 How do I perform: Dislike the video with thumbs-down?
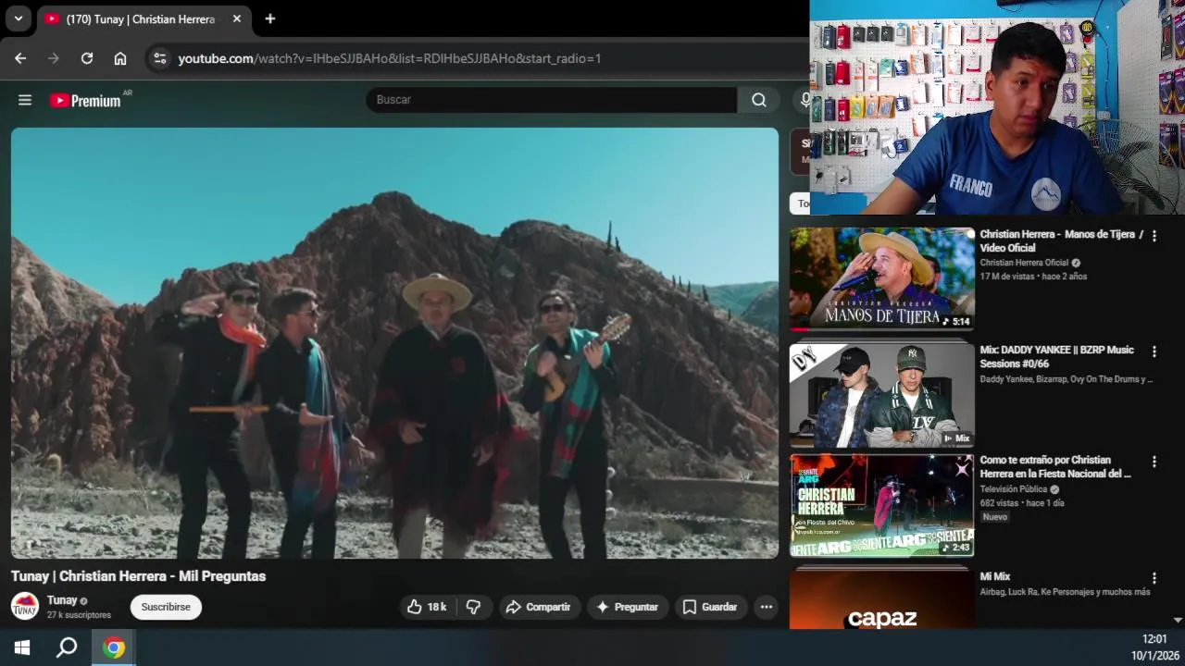point(473,607)
